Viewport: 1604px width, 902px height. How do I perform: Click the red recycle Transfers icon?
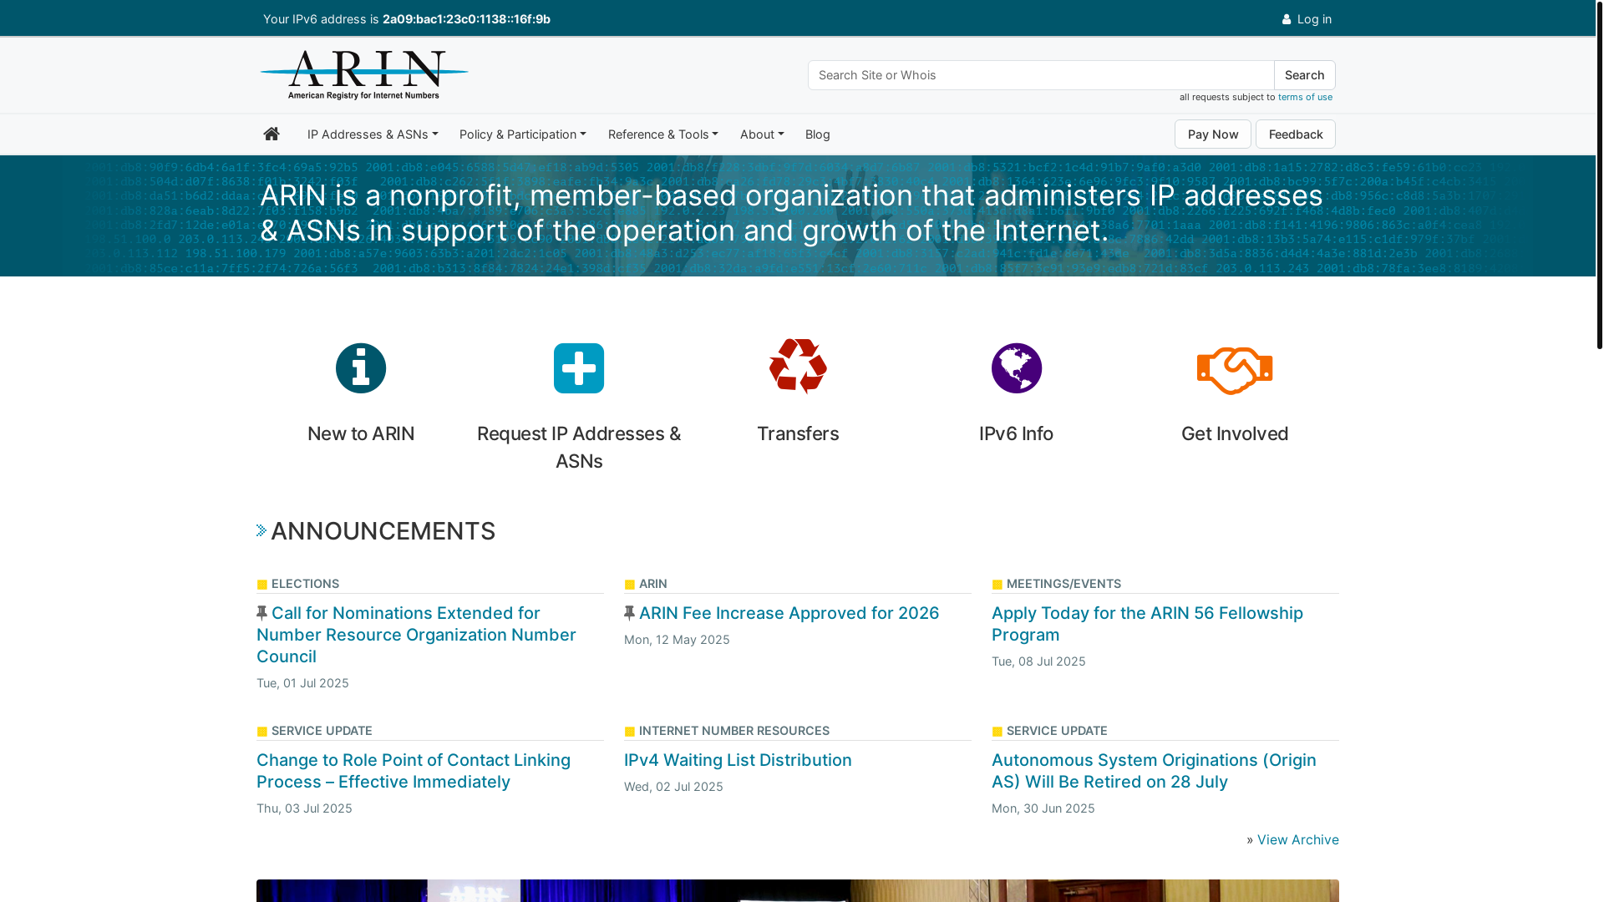coord(798,366)
